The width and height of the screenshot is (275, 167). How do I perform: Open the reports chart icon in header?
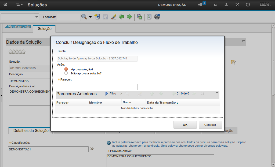click(215, 5)
